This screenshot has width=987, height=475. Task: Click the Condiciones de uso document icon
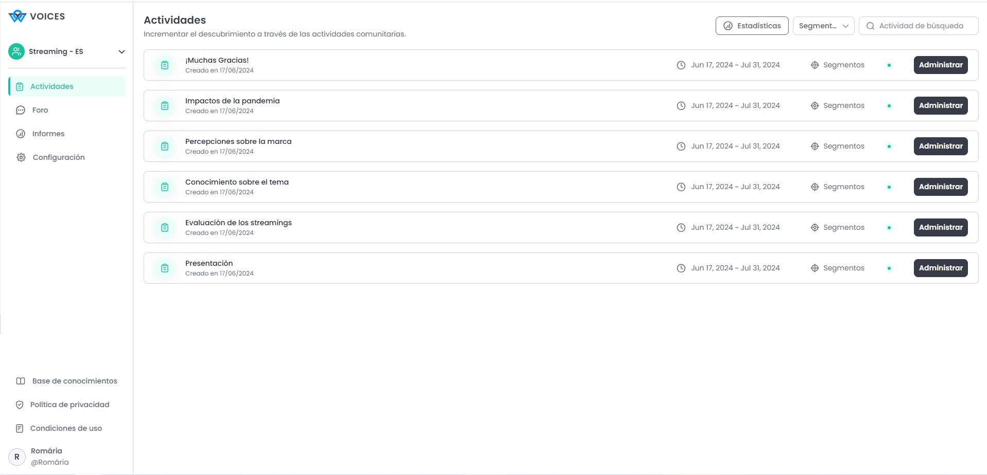(20, 428)
